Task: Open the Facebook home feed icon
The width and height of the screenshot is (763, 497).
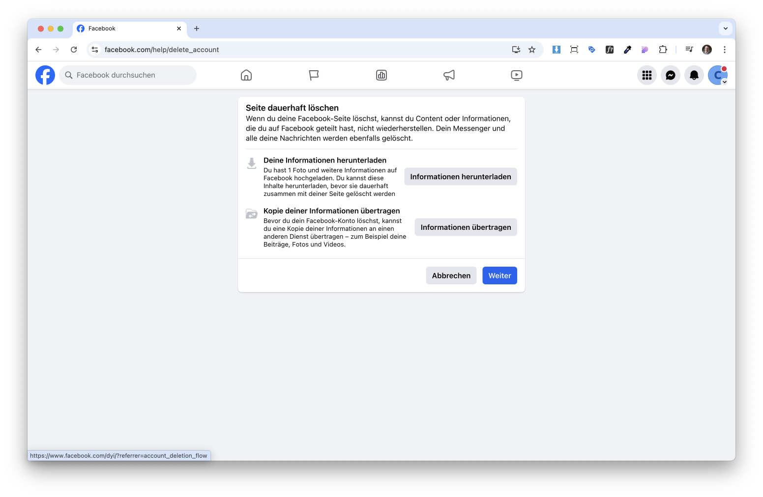Action: (246, 75)
